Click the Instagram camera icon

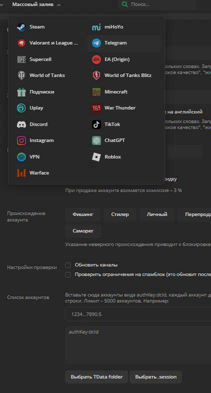point(21,140)
